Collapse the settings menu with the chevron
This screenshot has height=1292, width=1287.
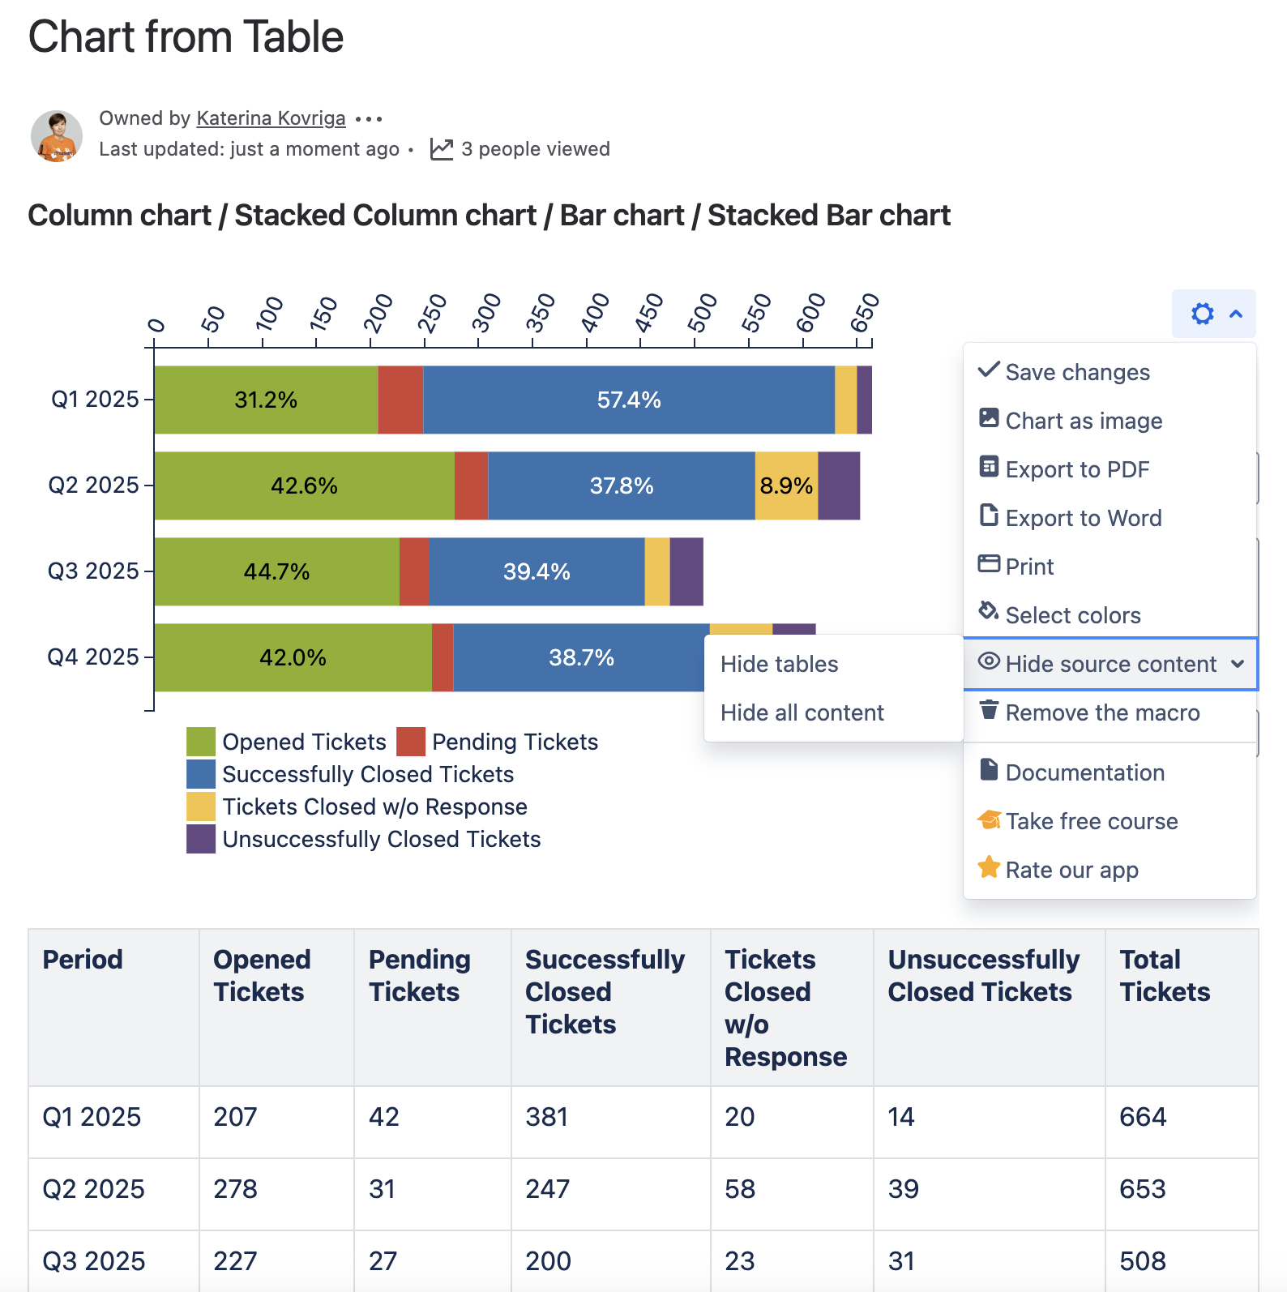point(1236,314)
